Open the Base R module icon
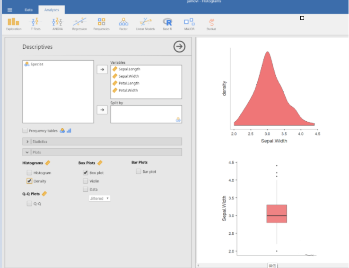This screenshot has height=268, width=349. coord(167,23)
